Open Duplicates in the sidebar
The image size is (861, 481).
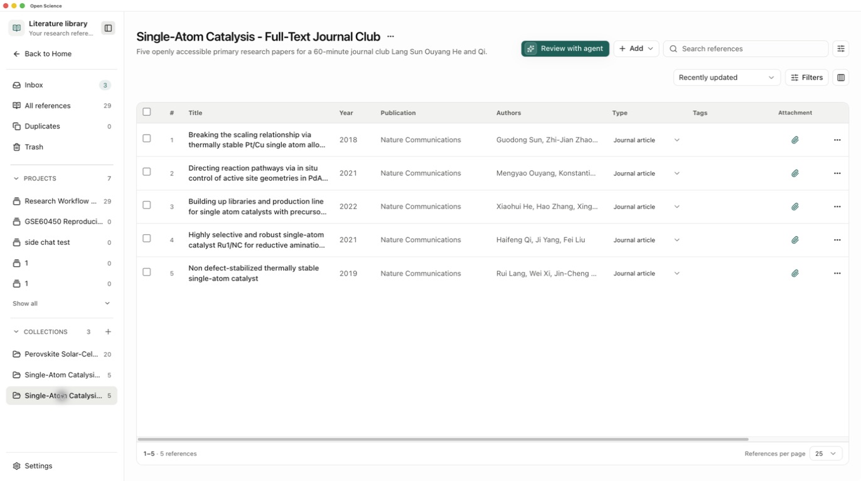61,127
